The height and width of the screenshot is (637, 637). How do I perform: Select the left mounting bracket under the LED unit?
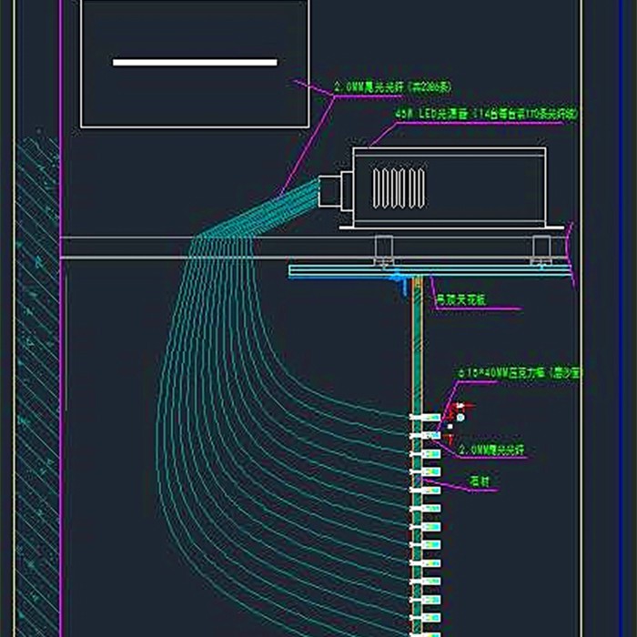[383, 249]
